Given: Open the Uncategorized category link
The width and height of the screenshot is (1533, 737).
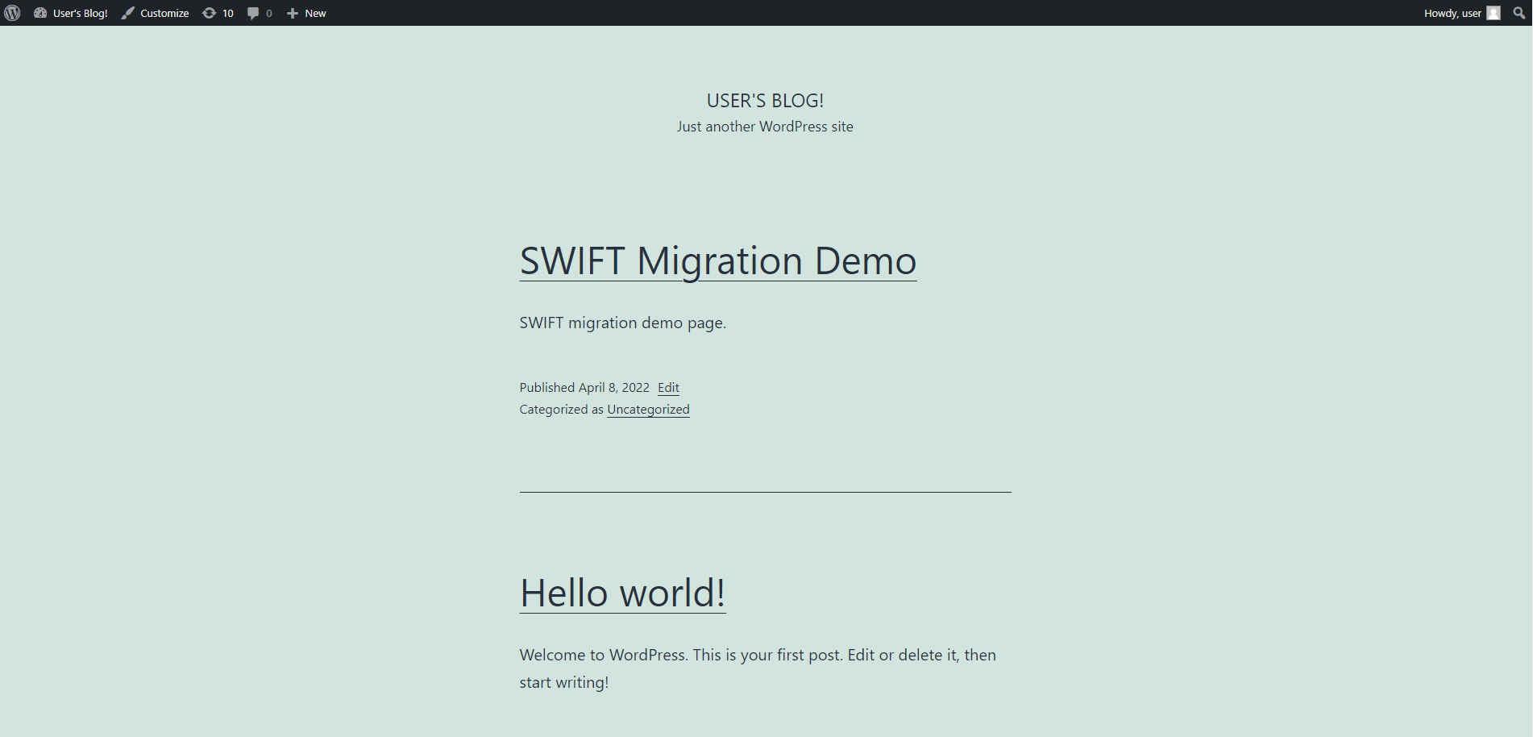Looking at the screenshot, I should point(649,410).
